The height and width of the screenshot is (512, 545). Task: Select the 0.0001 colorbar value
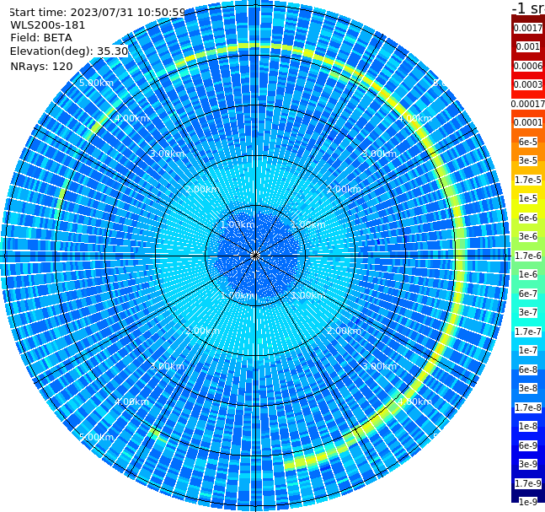(528, 122)
